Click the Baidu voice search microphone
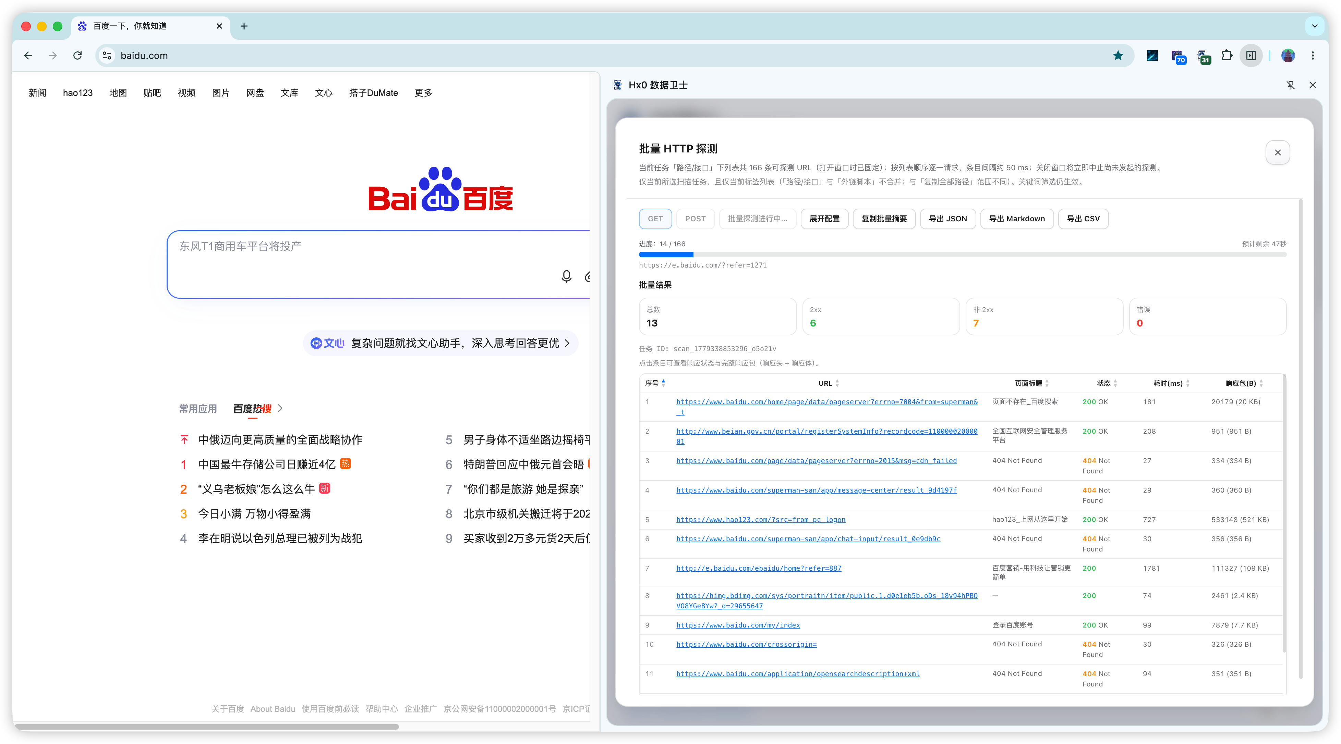Screen dimensions: 1341x744 coord(566,276)
